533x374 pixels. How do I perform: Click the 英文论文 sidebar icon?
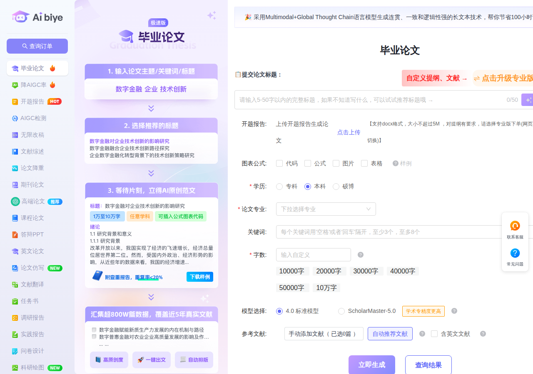coord(15,251)
